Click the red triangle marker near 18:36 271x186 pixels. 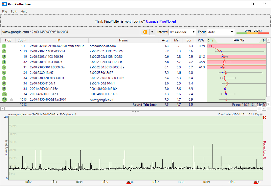point(128,183)
